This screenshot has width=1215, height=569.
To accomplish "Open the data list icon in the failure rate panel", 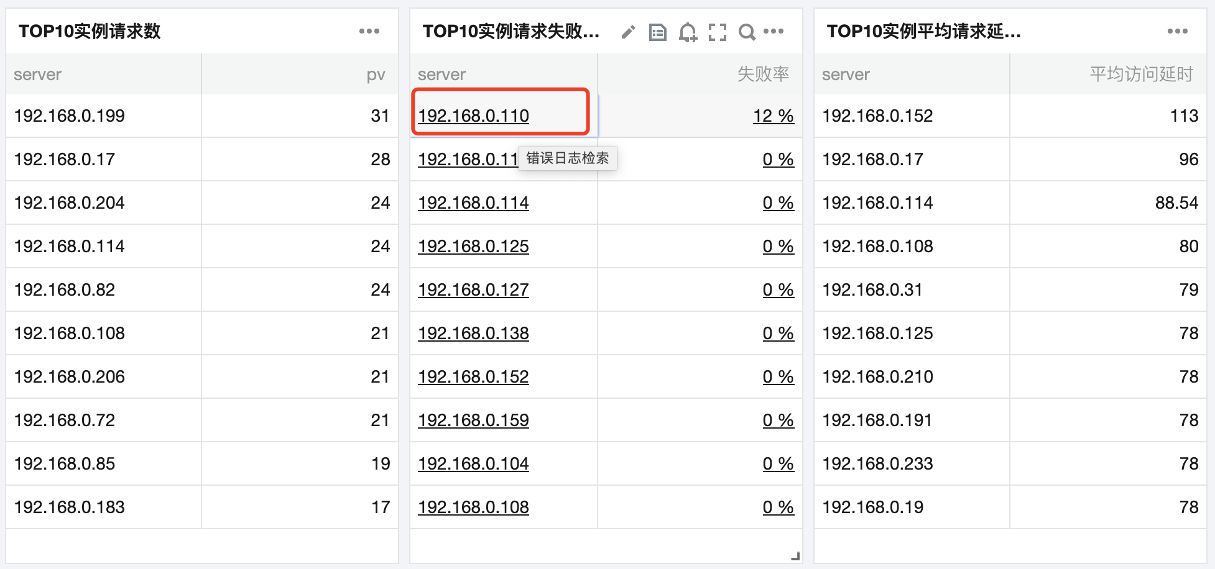I will pyautogui.click(x=657, y=32).
